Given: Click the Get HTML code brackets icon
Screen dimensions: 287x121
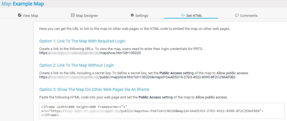Looking at the screenshot, I should [x=183, y=15].
